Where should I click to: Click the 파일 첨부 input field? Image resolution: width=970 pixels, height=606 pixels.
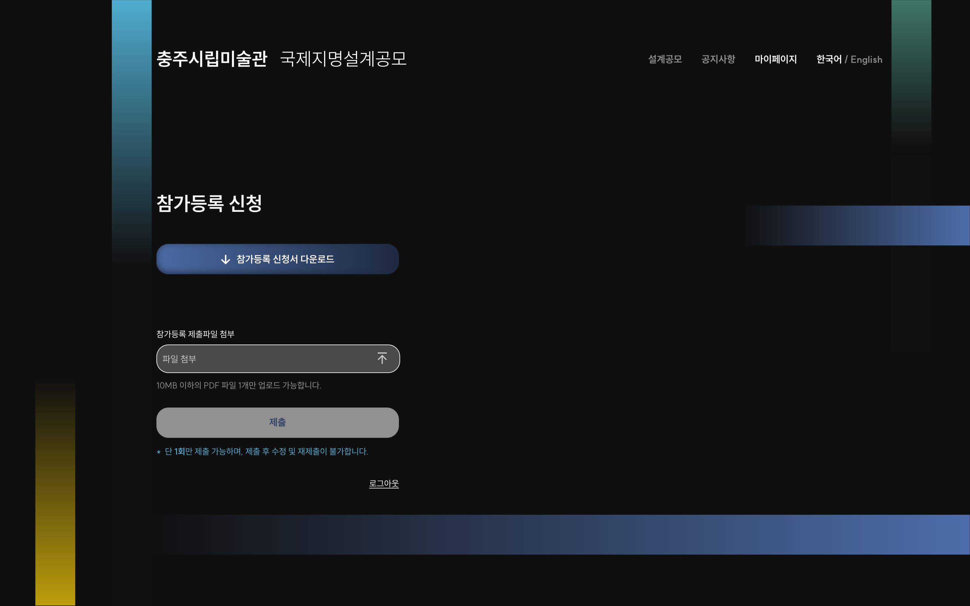265,359
